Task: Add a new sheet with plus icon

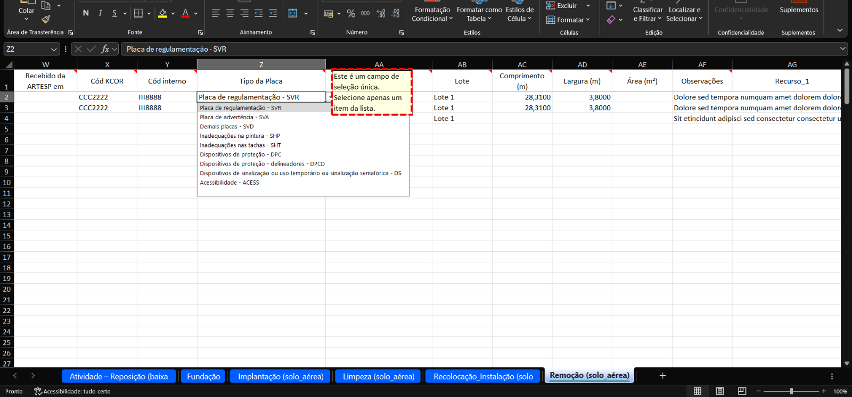Action: point(662,376)
